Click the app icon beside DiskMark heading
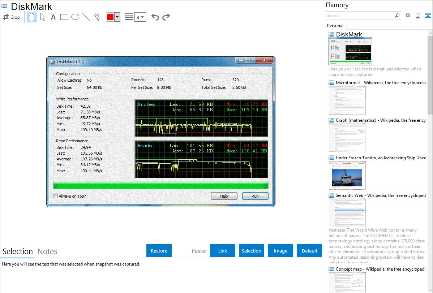This screenshot has width=433, height=293. point(4,6)
